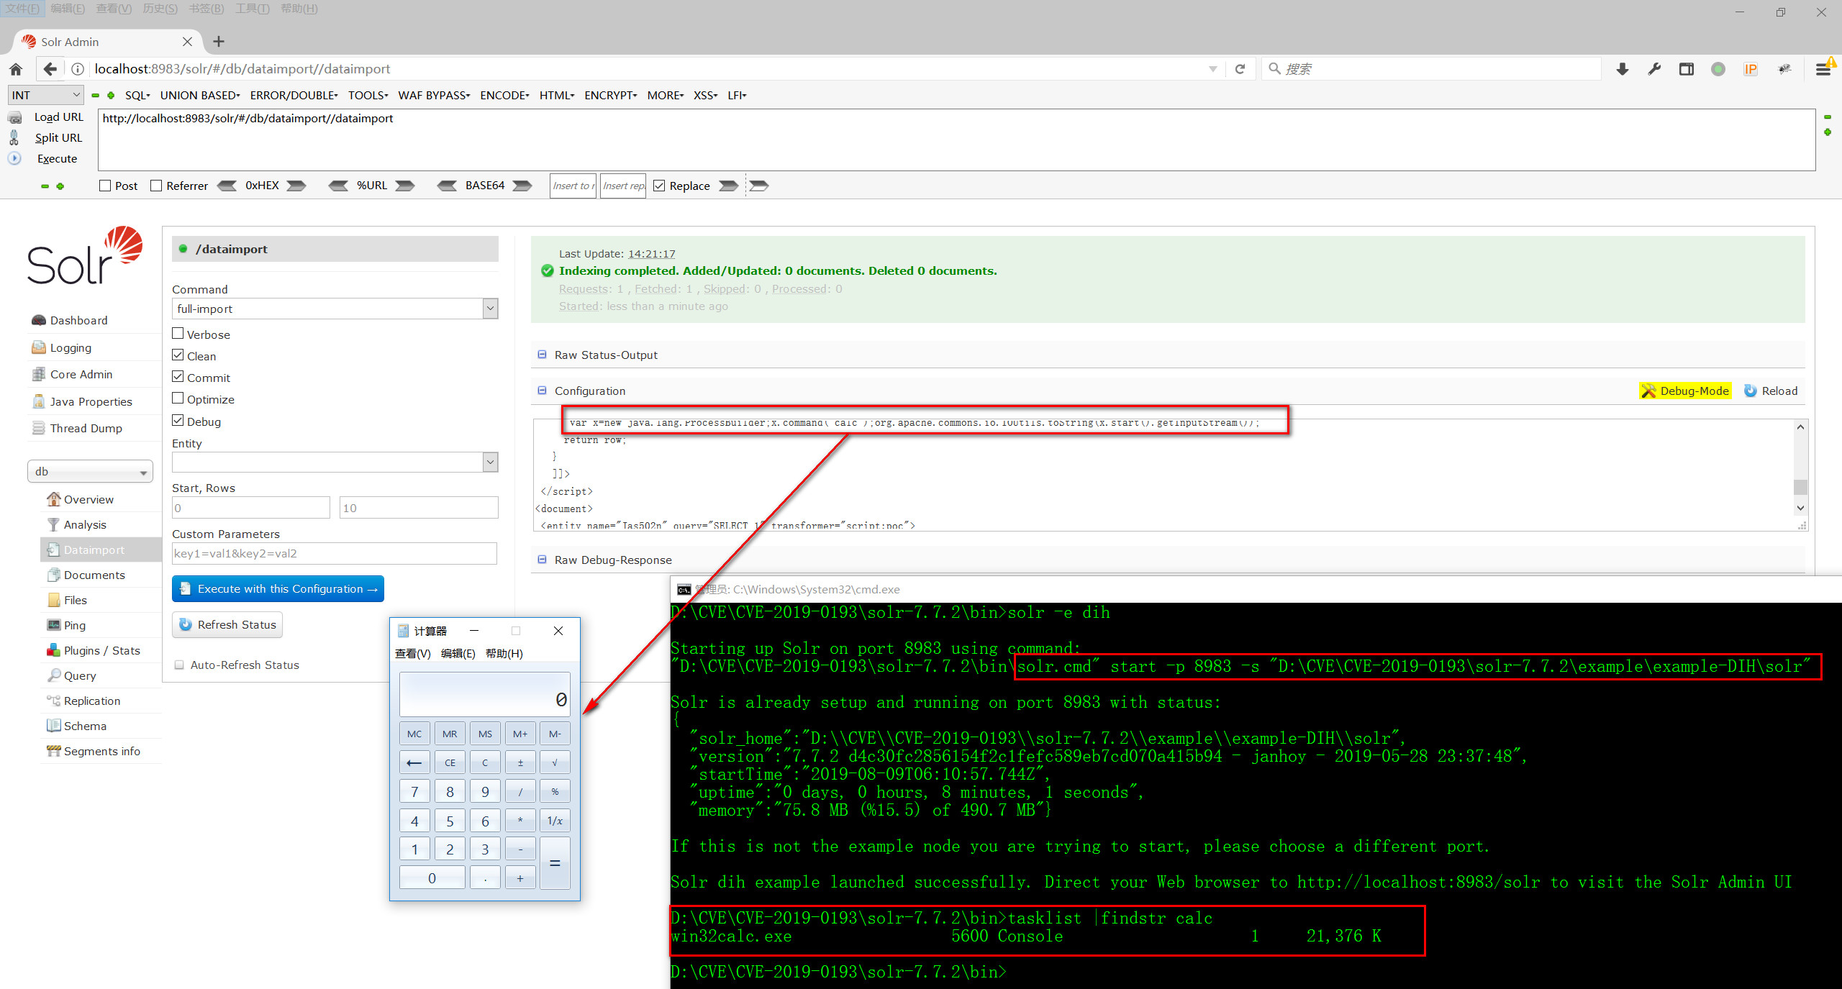This screenshot has height=989, width=1842.
Task: Collapse the Raw Status-Output section
Action: point(542,355)
